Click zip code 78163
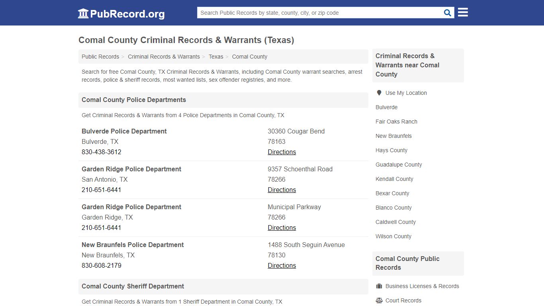The image size is (544, 306). point(276,141)
